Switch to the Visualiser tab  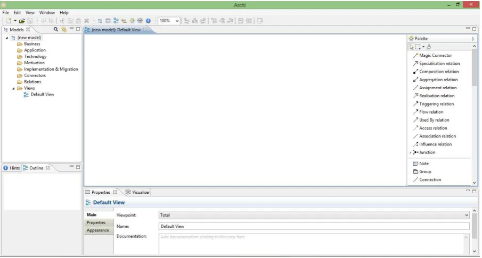pos(138,192)
